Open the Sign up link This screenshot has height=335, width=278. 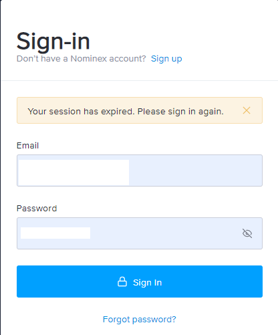(166, 59)
